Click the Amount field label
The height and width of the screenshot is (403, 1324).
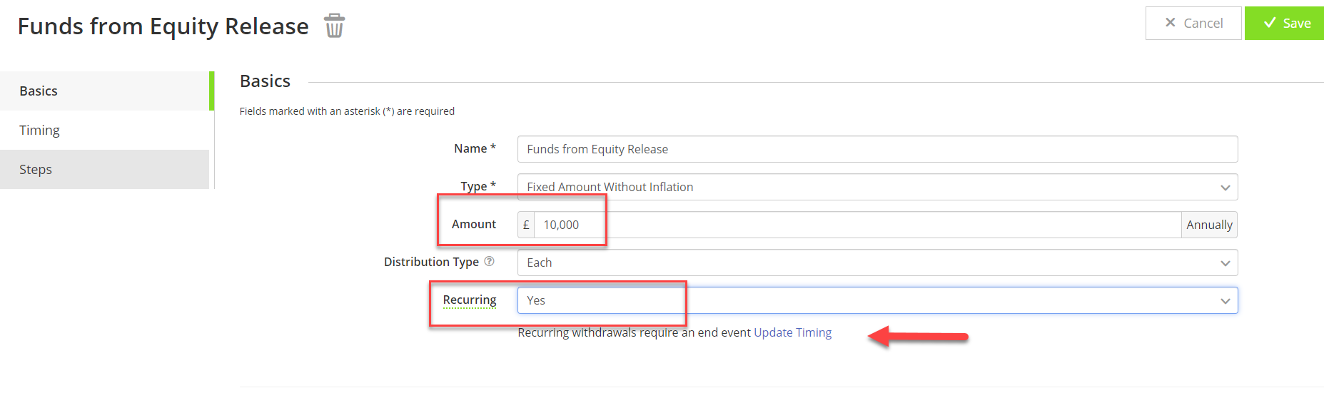(474, 224)
